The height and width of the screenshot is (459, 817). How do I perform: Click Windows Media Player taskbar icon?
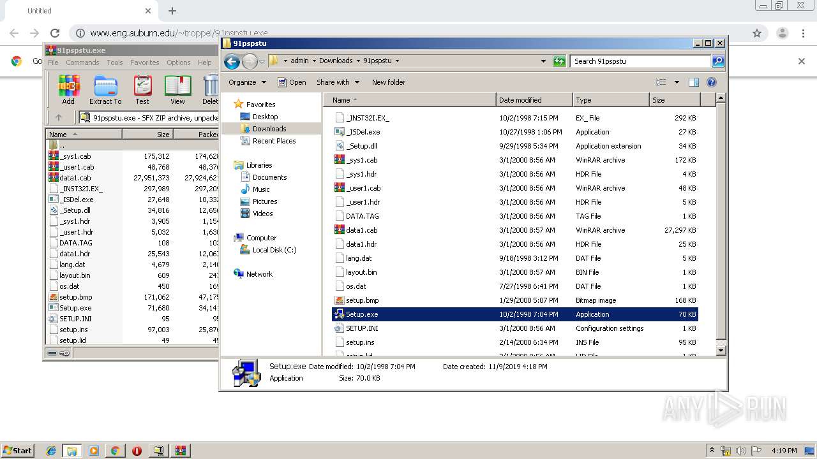(94, 451)
